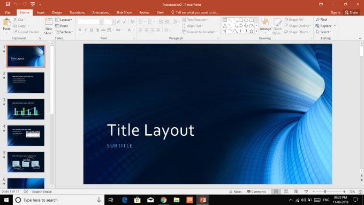Select slide 5 thumbnail with SmartArt
Viewport: 364px width, 205px height.
click(x=26, y=162)
